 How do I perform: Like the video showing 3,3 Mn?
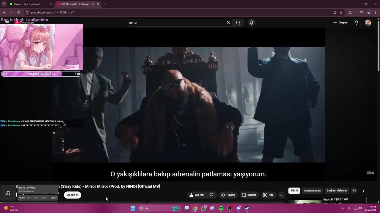pos(196,195)
